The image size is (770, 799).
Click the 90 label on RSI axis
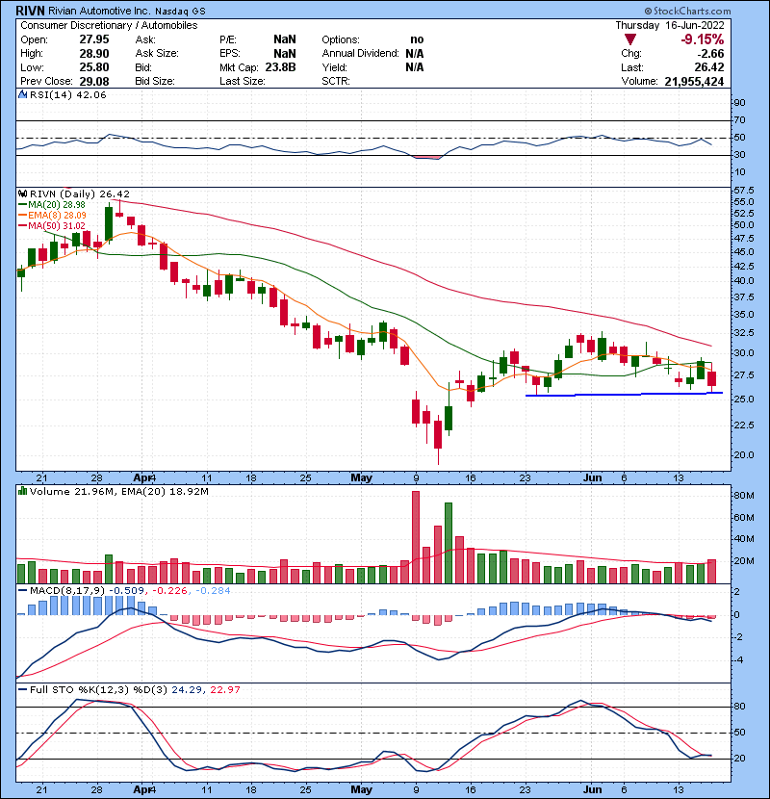coord(739,103)
